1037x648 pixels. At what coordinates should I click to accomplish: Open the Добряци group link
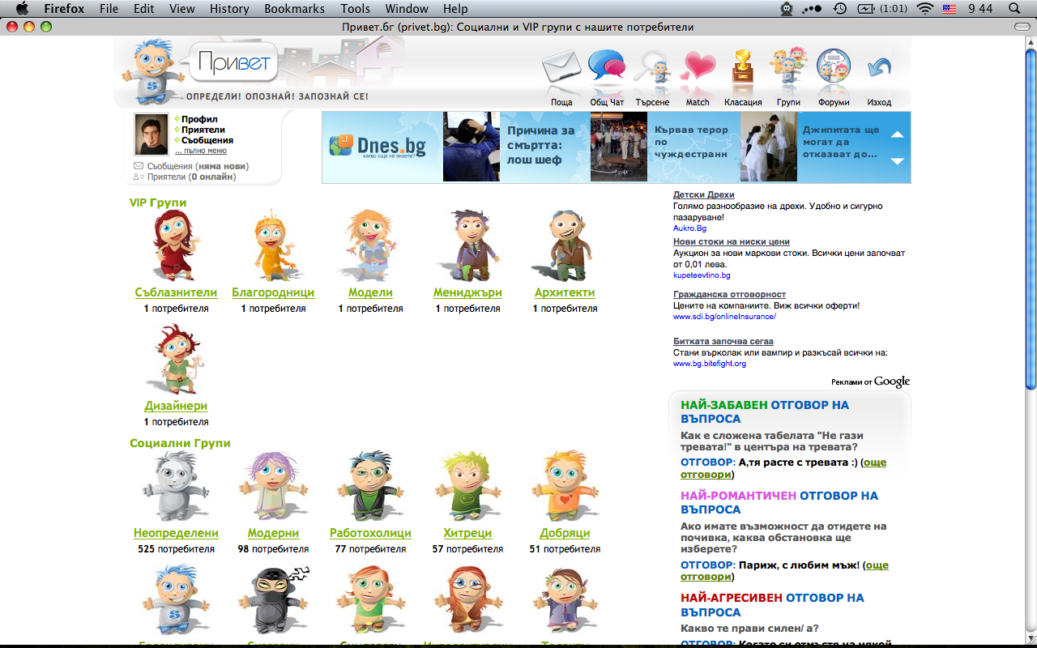point(565,533)
